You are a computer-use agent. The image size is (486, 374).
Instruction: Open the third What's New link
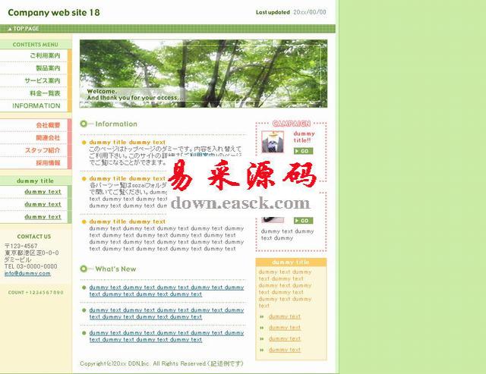click(x=166, y=336)
